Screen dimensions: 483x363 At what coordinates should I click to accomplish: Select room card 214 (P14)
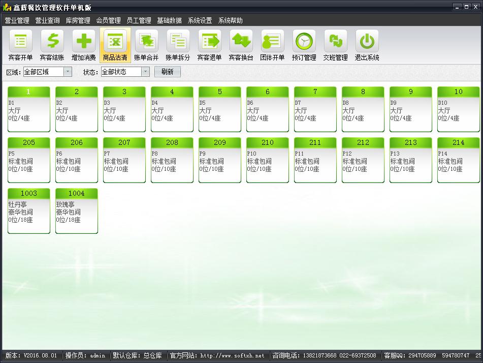458,160
